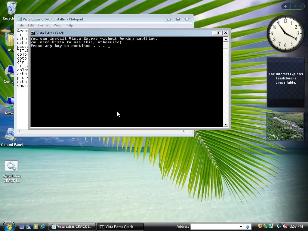This screenshot has width=308, height=231.
Task: Open the Windows Security Alerts shield tray icon
Action: point(260,226)
